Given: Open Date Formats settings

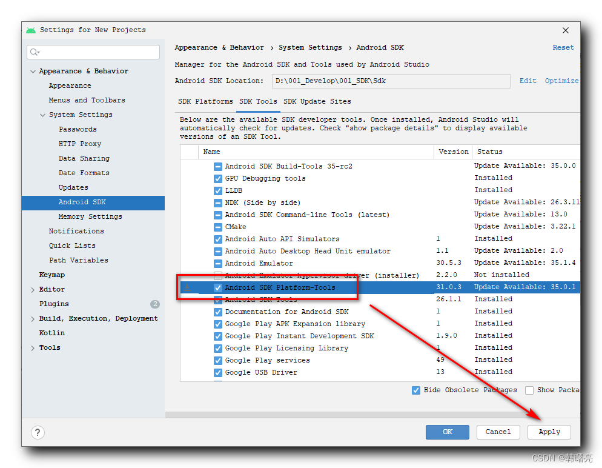Looking at the screenshot, I should (x=84, y=173).
